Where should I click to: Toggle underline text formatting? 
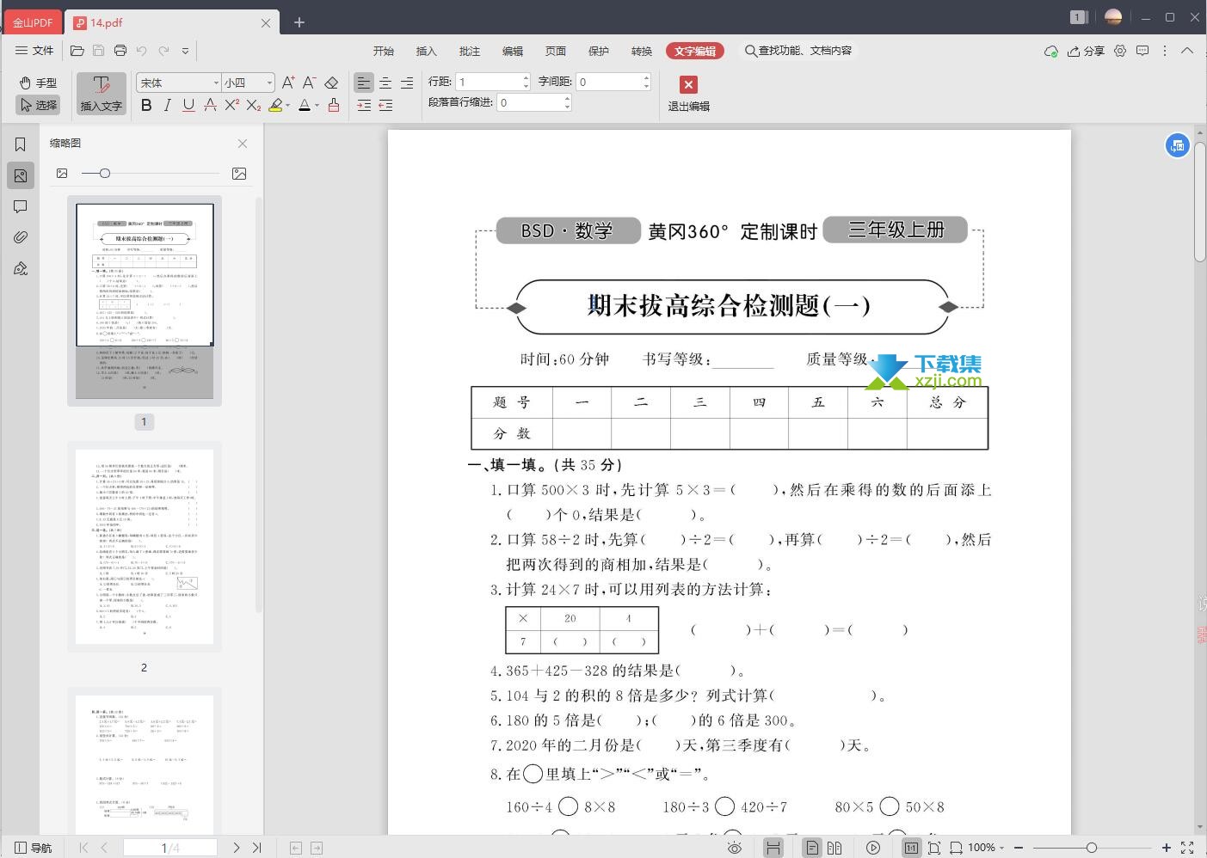(x=188, y=105)
